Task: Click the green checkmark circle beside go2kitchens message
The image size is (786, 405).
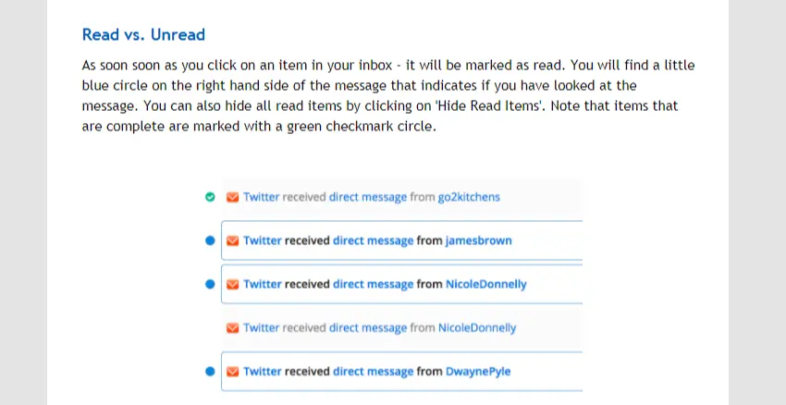Action: coord(210,197)
